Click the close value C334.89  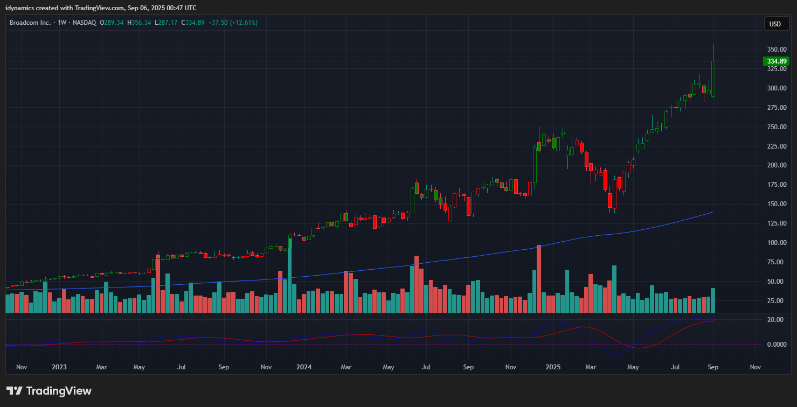tap(193, 23)
